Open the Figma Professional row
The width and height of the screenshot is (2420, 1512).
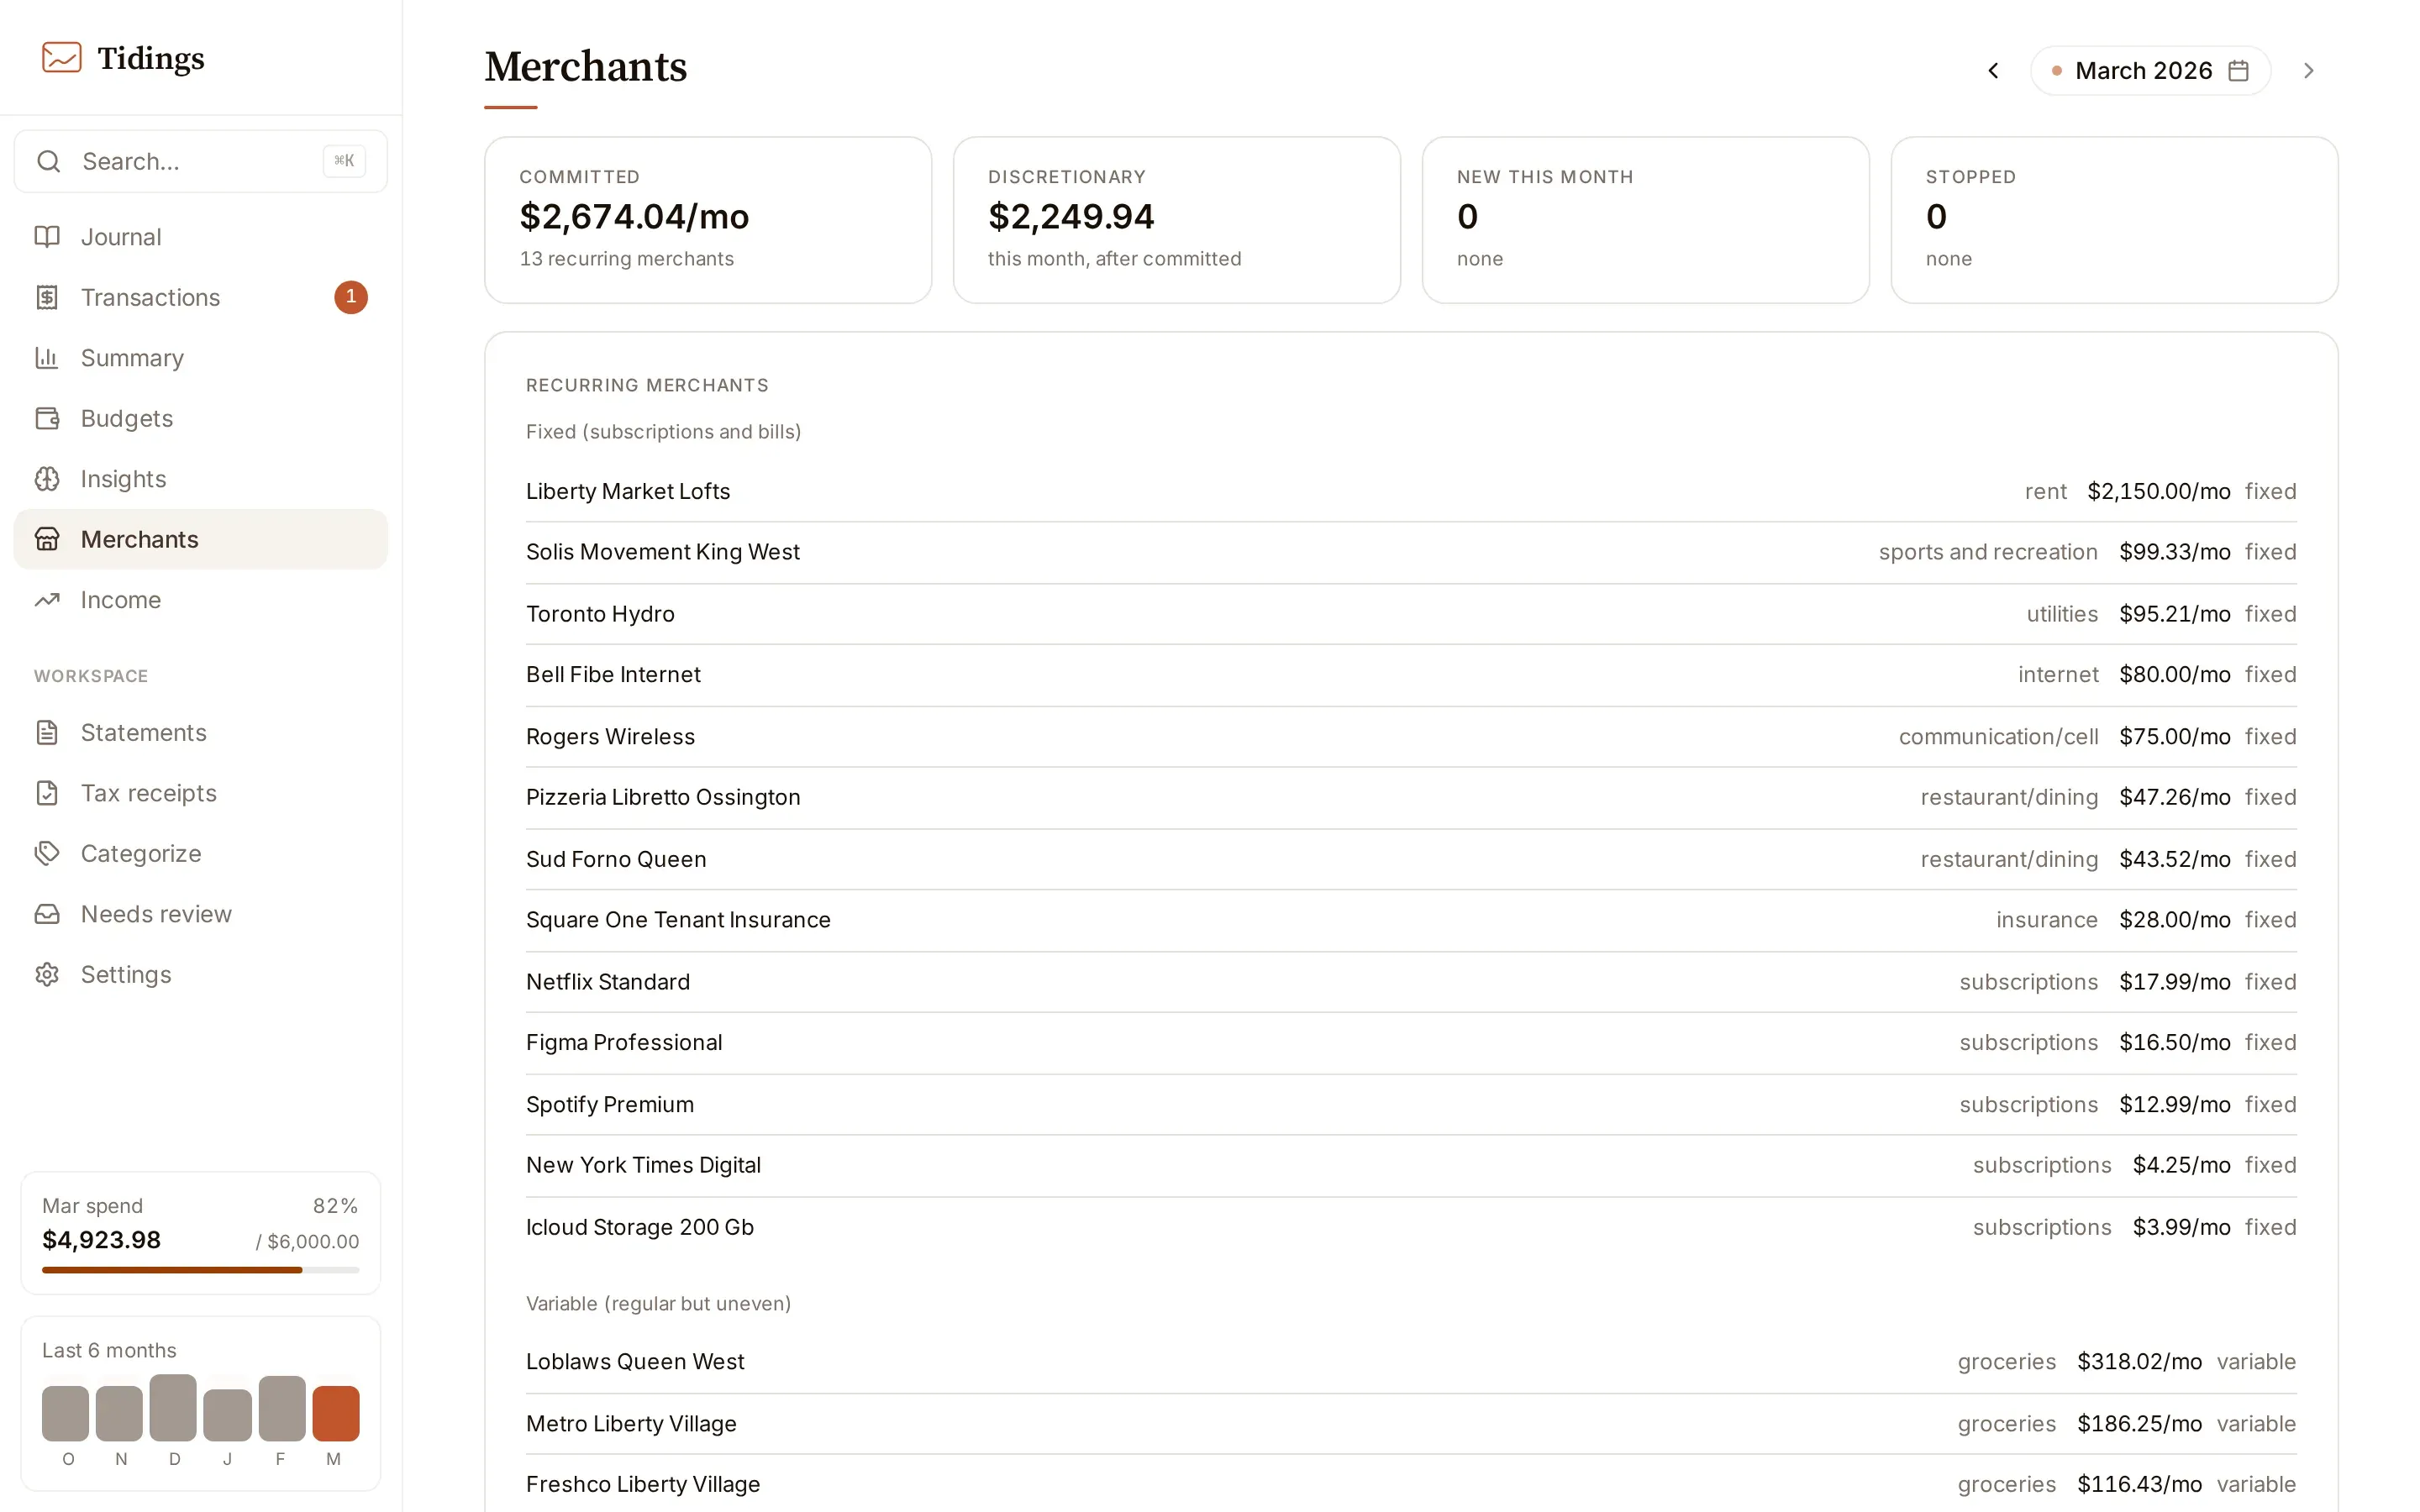[x=1411, y=1043]
